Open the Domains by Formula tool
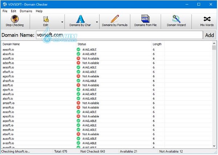 115,21
